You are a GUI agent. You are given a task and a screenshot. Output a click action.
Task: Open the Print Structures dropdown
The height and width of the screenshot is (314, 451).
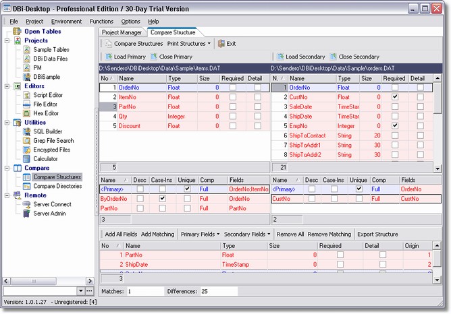[x=189, y=43]
